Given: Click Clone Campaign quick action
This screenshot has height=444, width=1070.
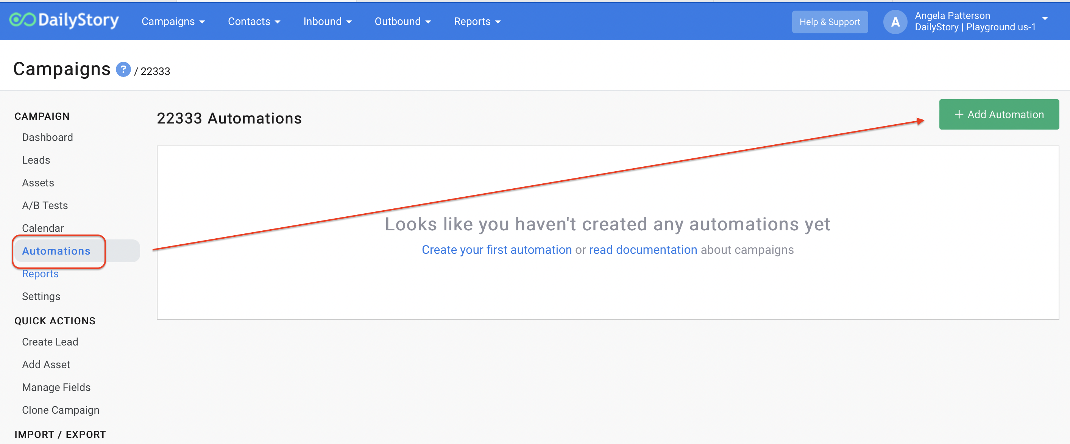Looking at the screenshot, I should [61, 410].
